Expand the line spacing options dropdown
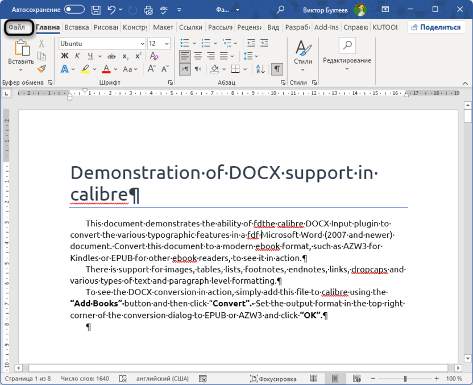Image resolution: width=473 pixels, height=385 pixels. click(x=256, y=55)
